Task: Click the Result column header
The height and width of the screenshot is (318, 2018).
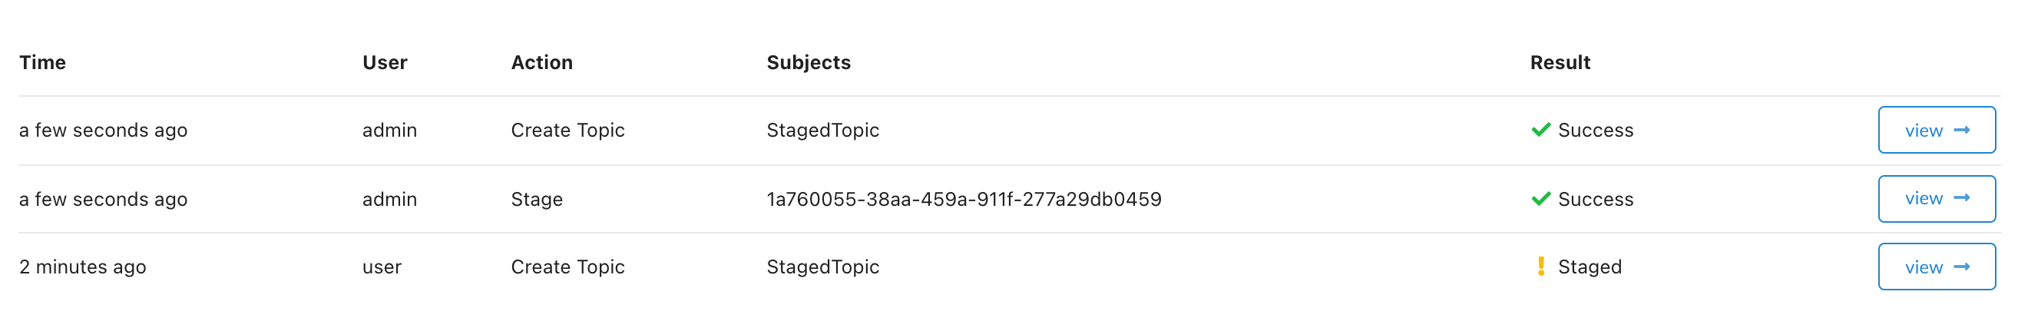Action: [x=1560, y=63]
